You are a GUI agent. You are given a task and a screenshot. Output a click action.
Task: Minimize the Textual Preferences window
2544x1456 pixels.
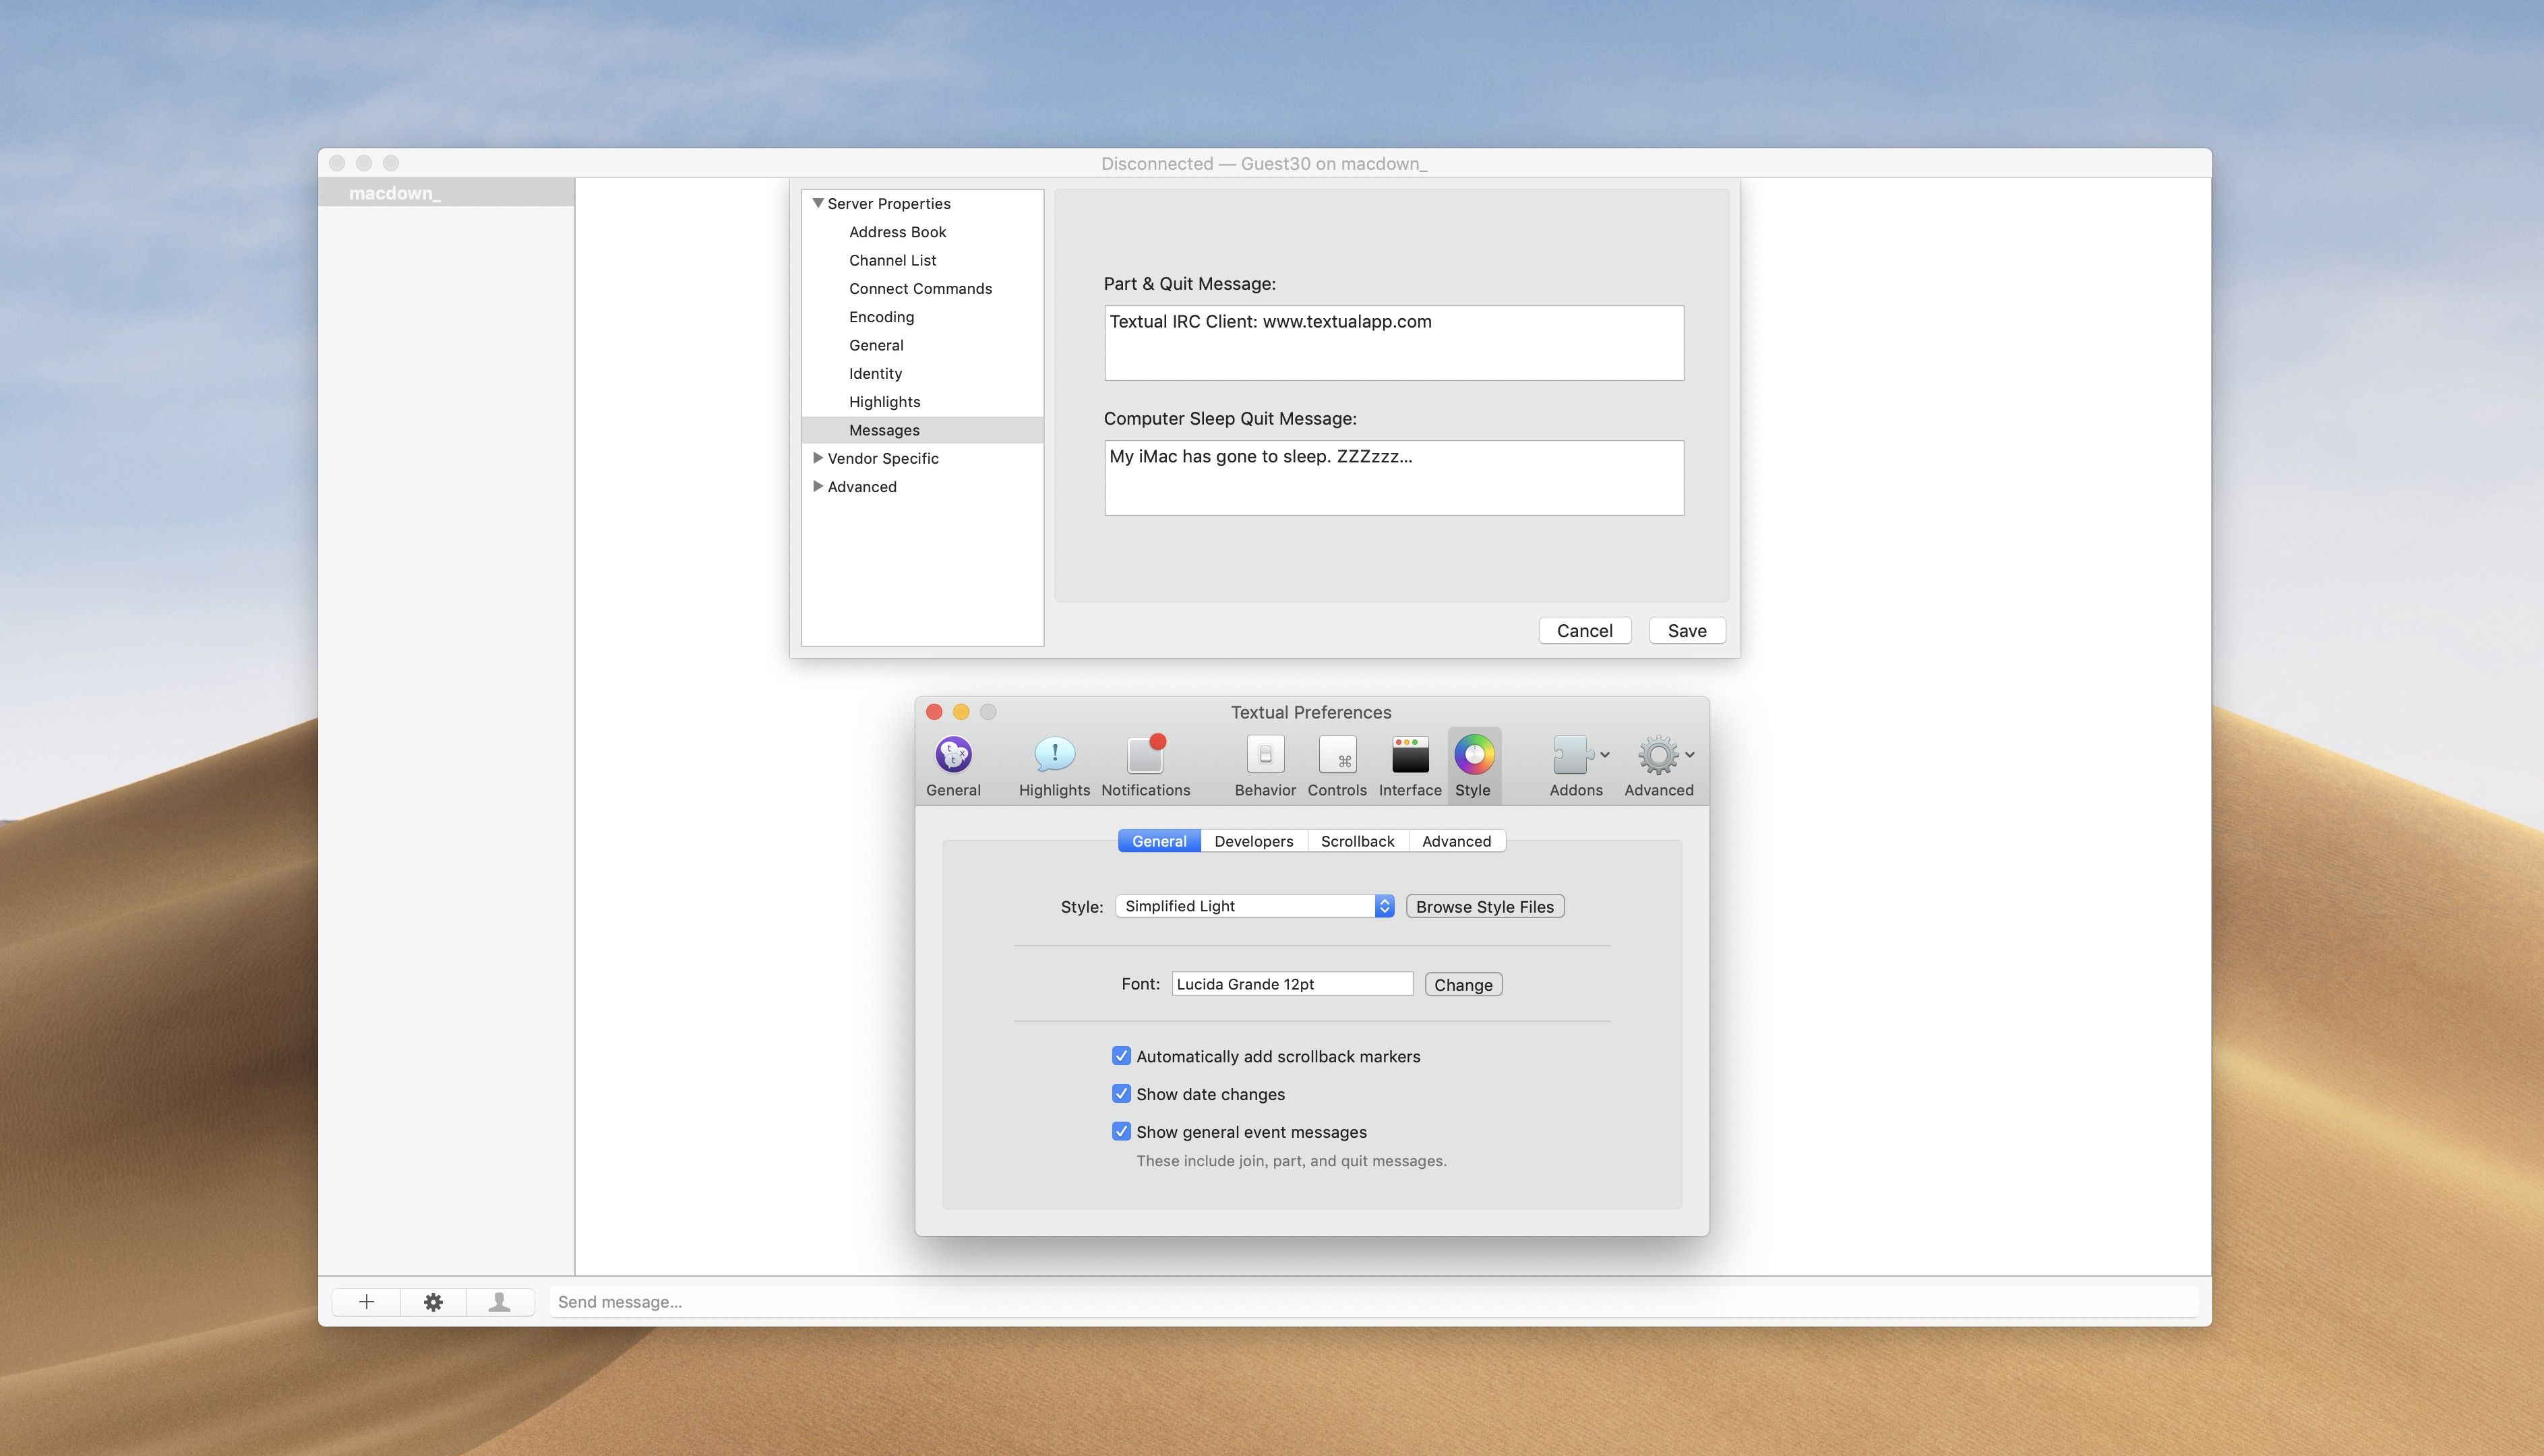click(961, 712)
